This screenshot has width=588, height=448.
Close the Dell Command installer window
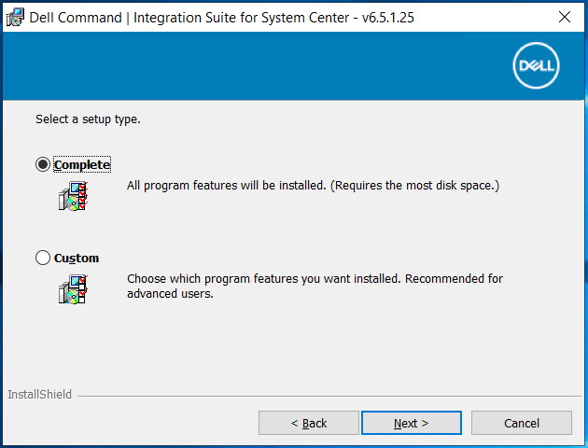[564, 17]
